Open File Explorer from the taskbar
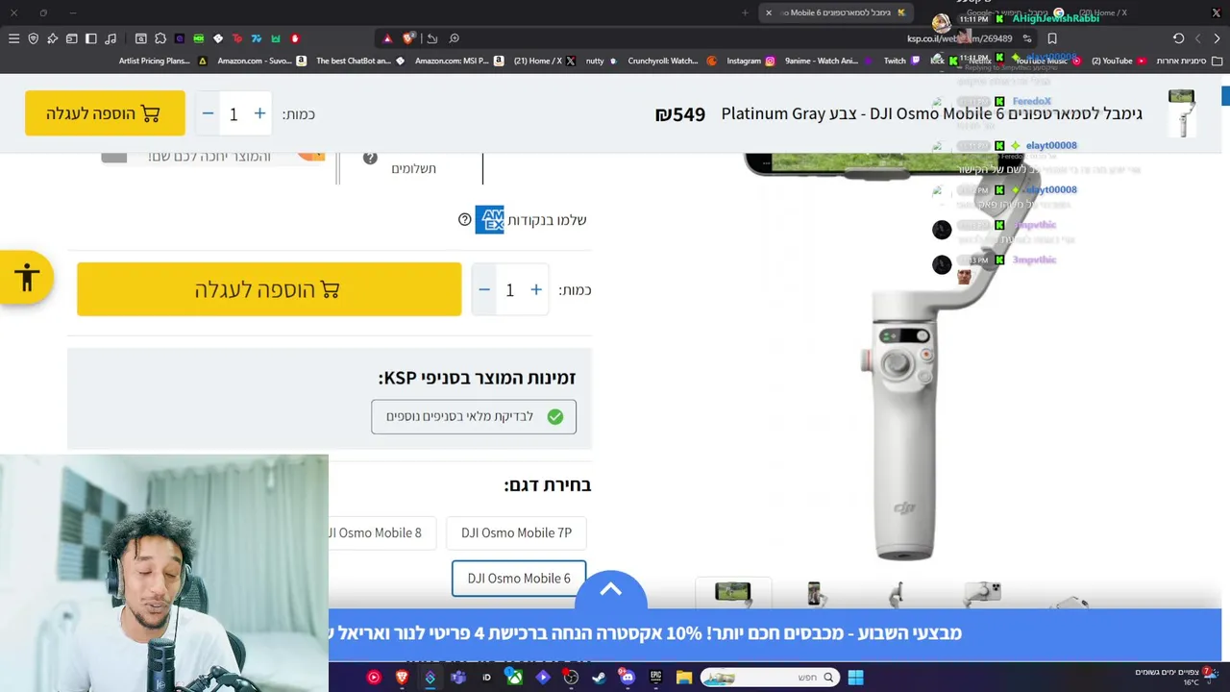The height and width of the screenshot is (692, 1230). [684, 678]
